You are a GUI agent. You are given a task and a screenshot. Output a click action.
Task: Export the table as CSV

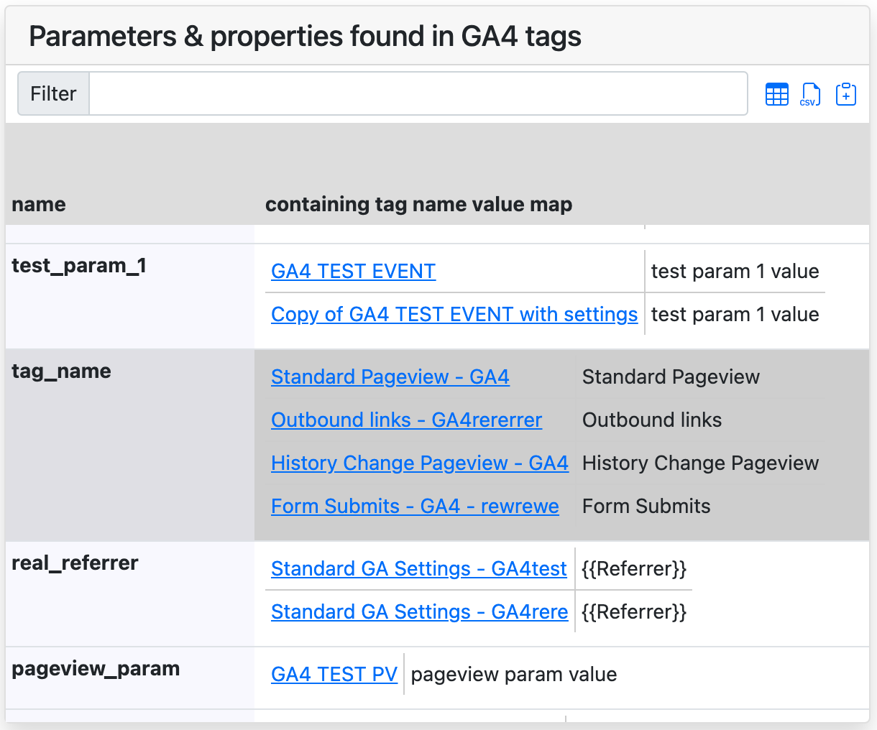tap(811, 94)
